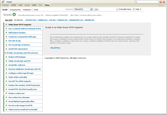The height and width of the screenshot is (115, 167).
Task: Select Avoid URL redirects rule
Action: click(23, 65)
